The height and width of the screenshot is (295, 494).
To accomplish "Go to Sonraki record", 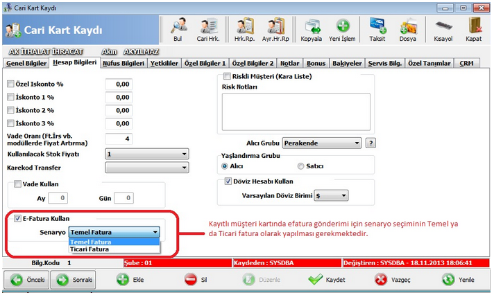I will click(x=73, y=280).
